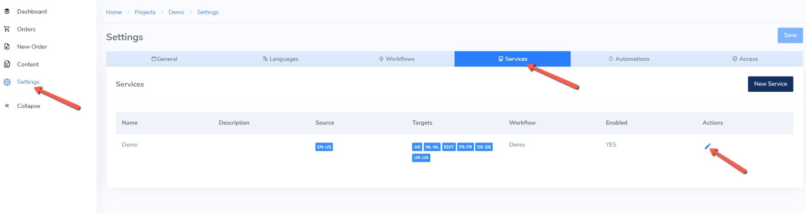The image size is (806, 213).
Task: Click the Dashboard layers icon
Action: point(7,11)
